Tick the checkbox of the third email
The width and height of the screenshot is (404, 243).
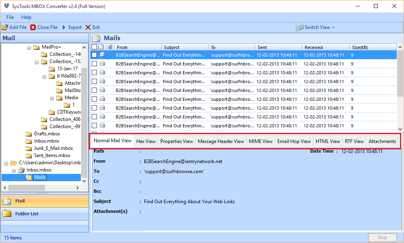(94, 73)
